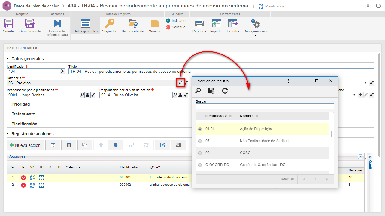Click the Categoría column header in Acciones
This screenshot has height=216, width=385.
(91, 167)
